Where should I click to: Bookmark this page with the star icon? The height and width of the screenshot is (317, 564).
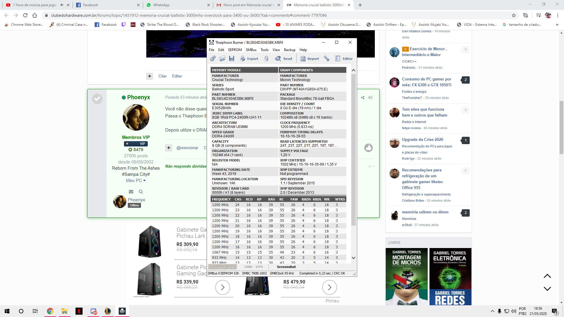pyautogui.click(x=513, y=15)
